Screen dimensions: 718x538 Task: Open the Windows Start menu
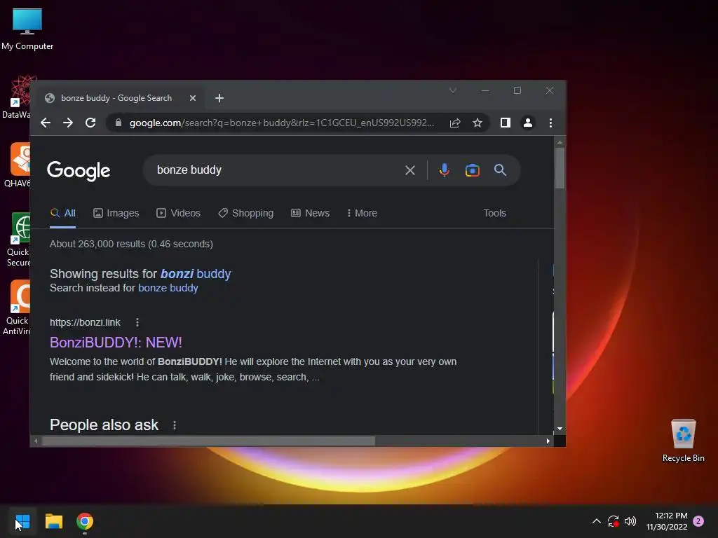tap(22, 521)
